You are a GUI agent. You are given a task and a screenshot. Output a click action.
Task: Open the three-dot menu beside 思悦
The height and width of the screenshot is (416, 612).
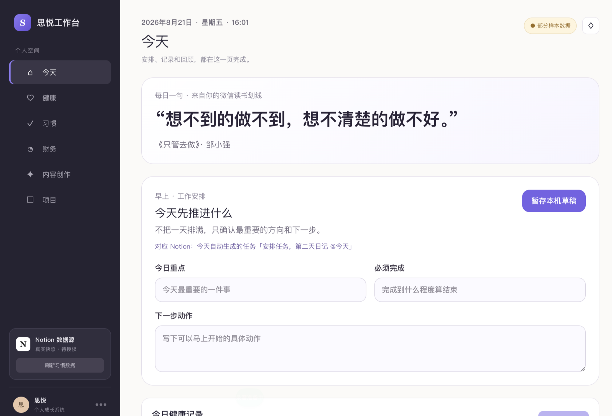click(x=101, y=405)
